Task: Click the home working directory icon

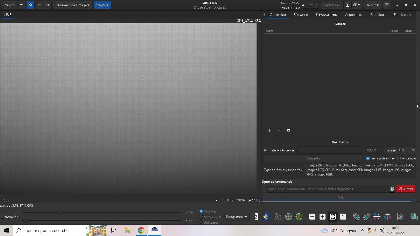Action: point(30,5)
